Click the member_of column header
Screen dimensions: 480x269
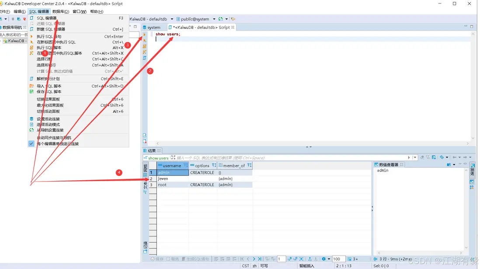tap(234, 165)
